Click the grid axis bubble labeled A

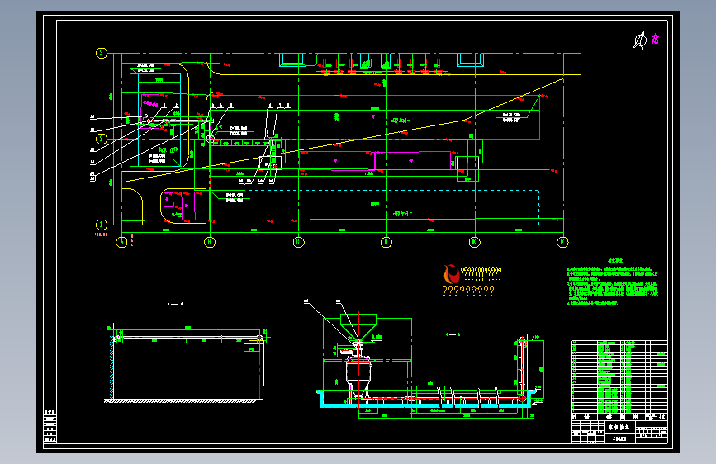[121, 242]
